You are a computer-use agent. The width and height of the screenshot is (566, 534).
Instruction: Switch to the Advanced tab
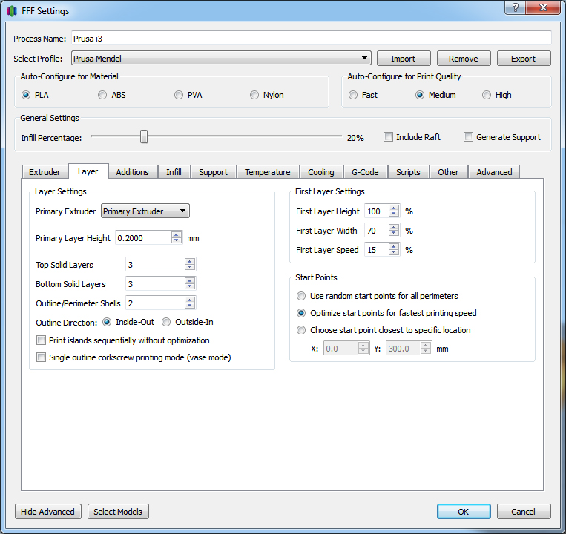(x=494, y=172)
